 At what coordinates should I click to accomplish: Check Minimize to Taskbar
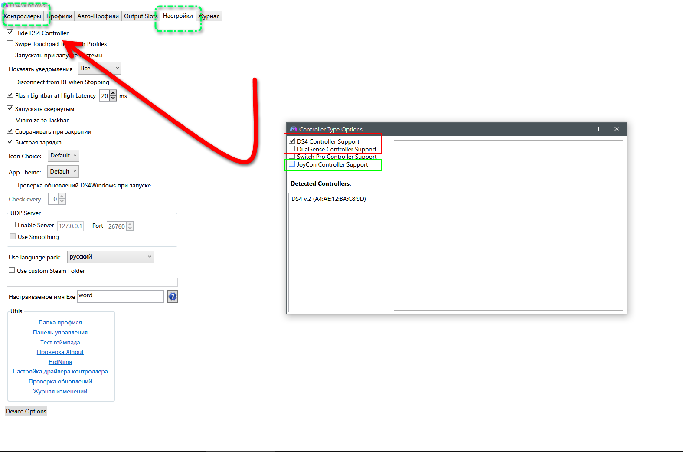10,120
